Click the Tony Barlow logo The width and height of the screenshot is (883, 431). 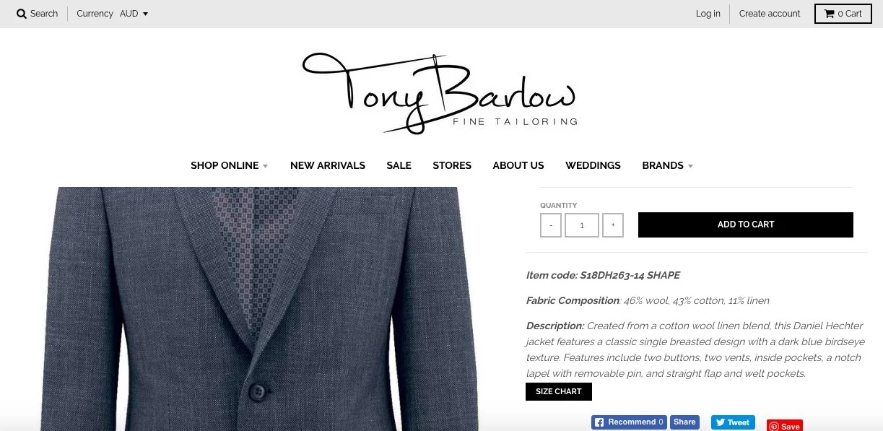(440, 93)
